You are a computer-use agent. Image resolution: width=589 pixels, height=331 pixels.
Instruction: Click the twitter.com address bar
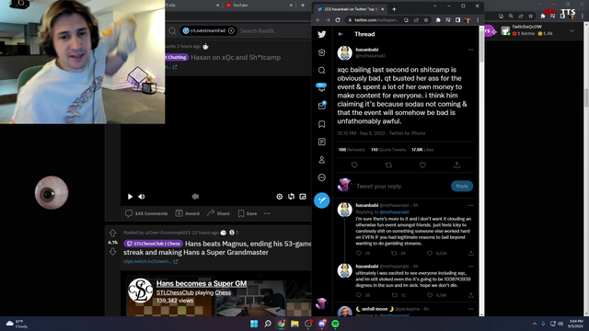[x=376, y=20]
